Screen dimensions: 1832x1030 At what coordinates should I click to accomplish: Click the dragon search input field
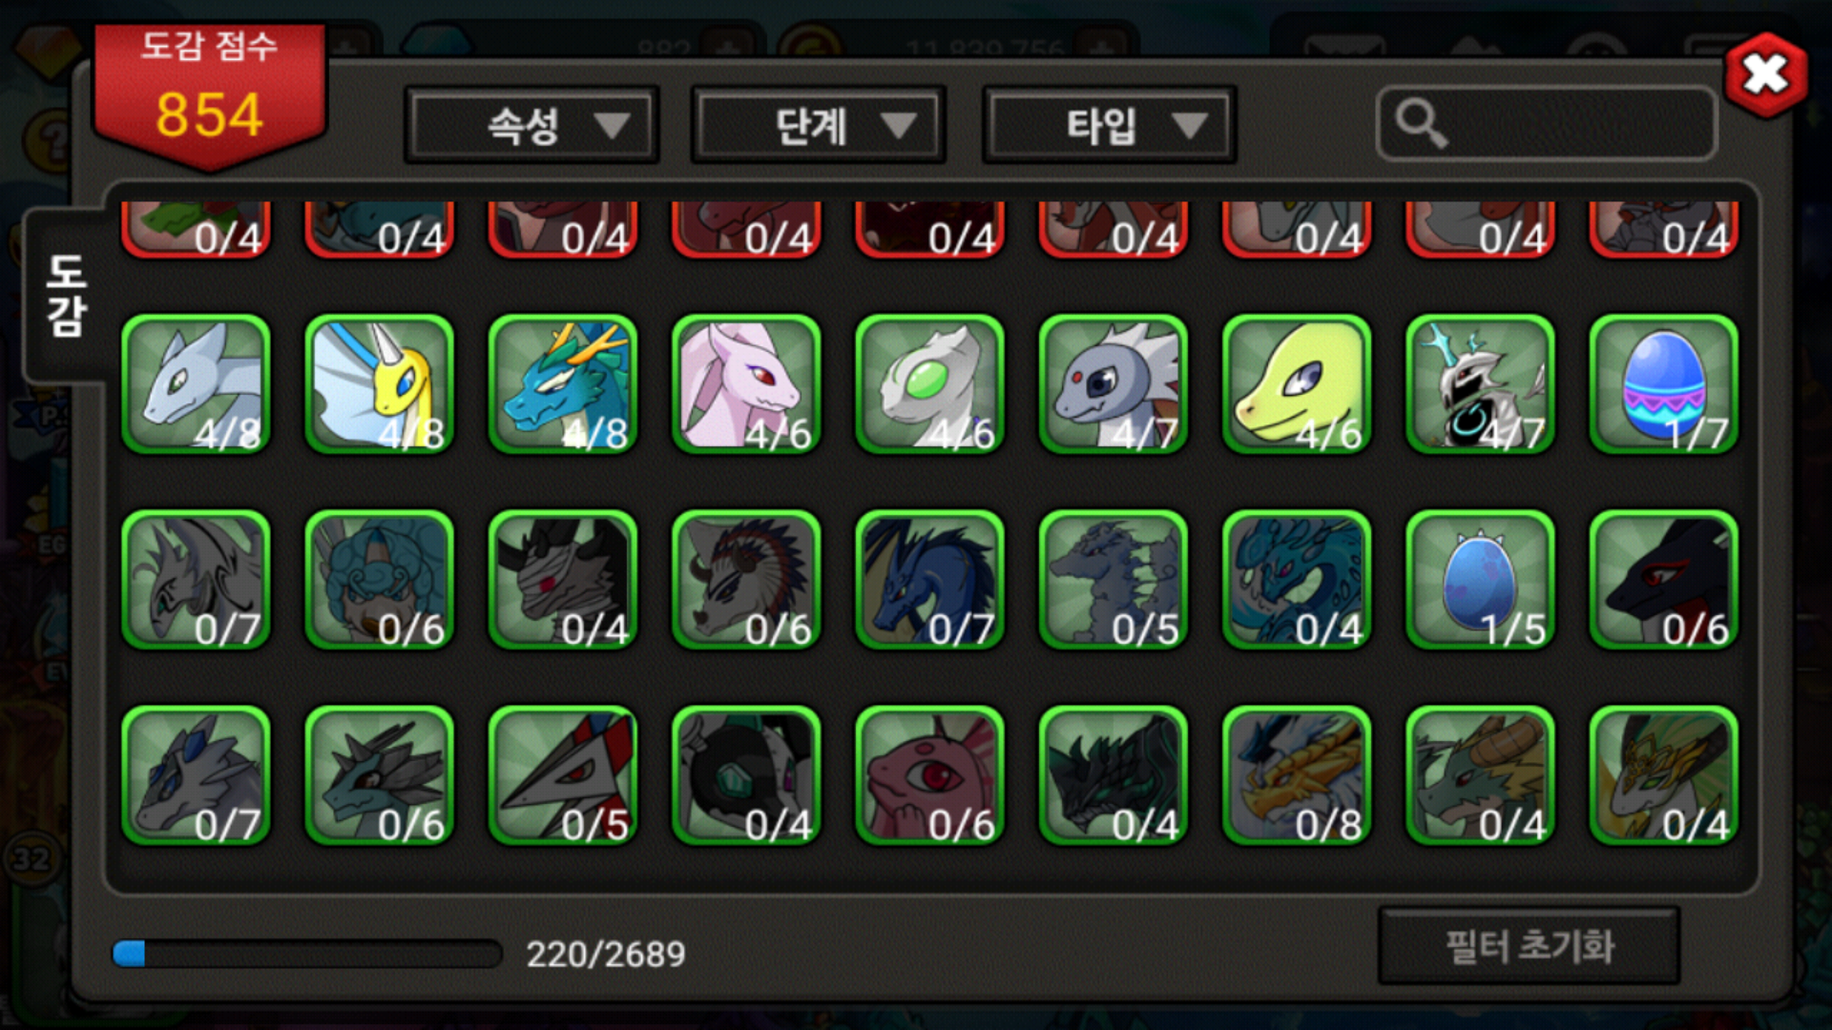1546,124
